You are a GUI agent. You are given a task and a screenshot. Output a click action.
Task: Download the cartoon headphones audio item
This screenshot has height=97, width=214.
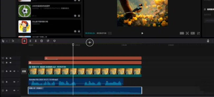pos(79,31)
